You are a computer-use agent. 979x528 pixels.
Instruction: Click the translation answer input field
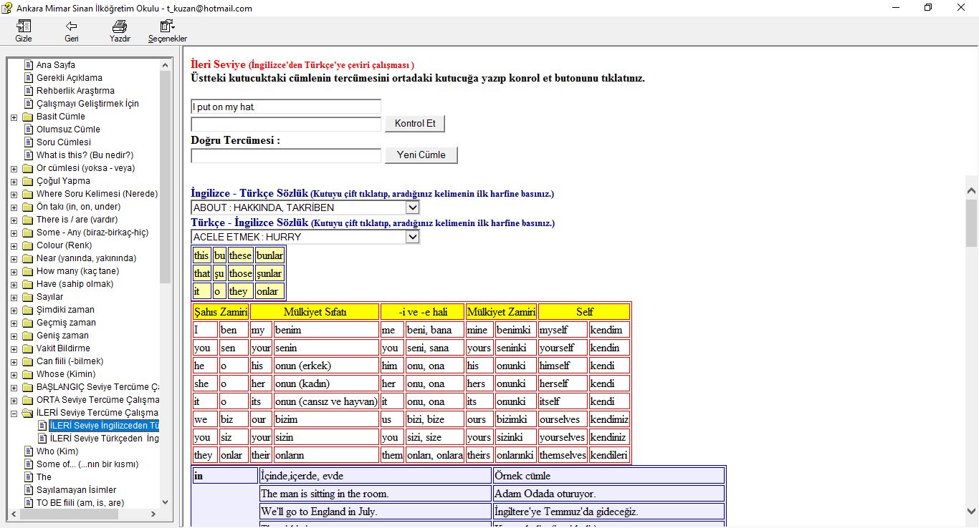coord(286,124)
